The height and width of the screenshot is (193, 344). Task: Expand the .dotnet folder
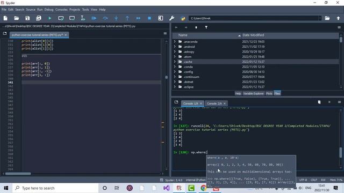[x=175, y=82]
